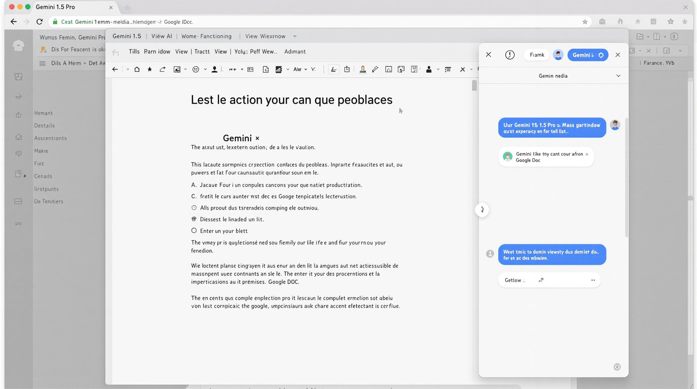The height and width of the screenshot is (389, 697).
Task: Click the emoji face icon in toolbar
Action: pos(196,70)
